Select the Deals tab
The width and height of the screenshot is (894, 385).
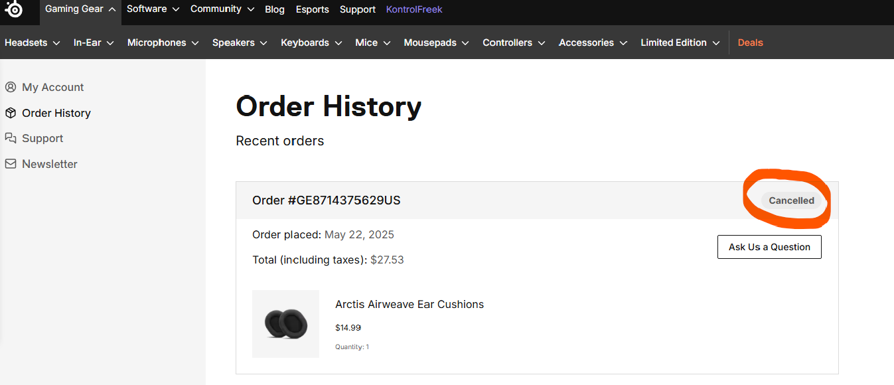tap(750, 42)
